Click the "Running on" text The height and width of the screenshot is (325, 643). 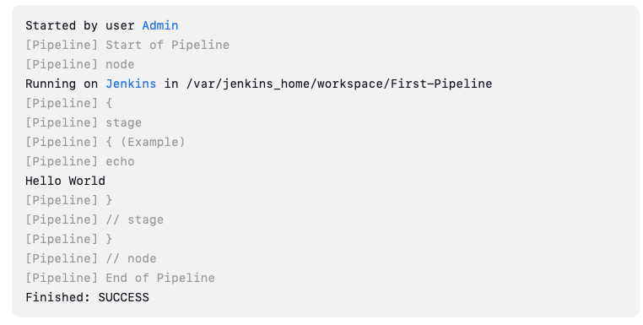click(x=62, y=84)
